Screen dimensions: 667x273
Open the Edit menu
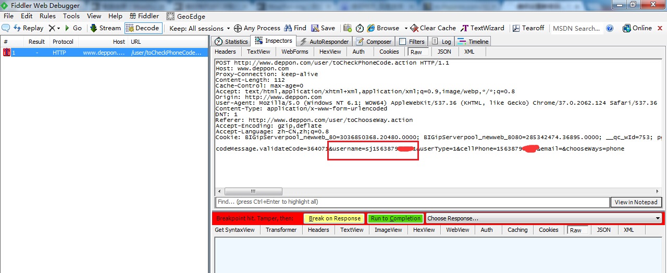(x=27, y=16)
